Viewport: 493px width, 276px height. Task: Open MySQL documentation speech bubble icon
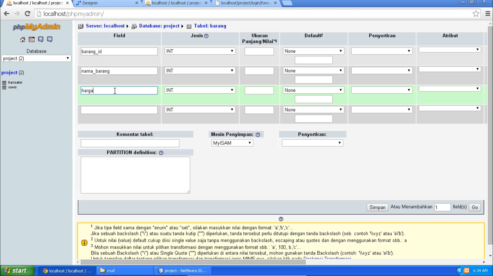(49, 39)
